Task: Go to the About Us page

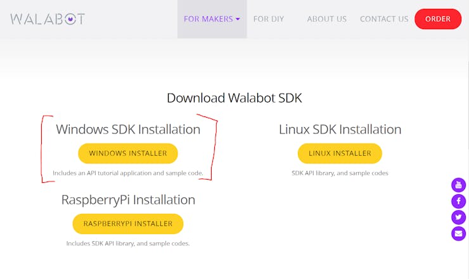Action: click(x=326, y=19)
